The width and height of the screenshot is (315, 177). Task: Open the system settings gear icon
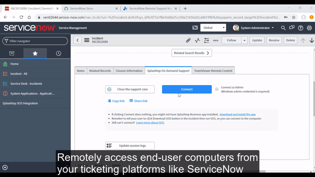tap(309, 28)
